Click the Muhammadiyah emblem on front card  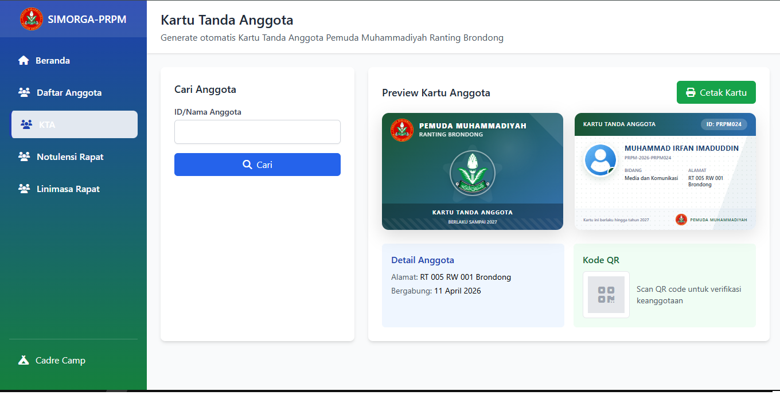click(472, 173)
